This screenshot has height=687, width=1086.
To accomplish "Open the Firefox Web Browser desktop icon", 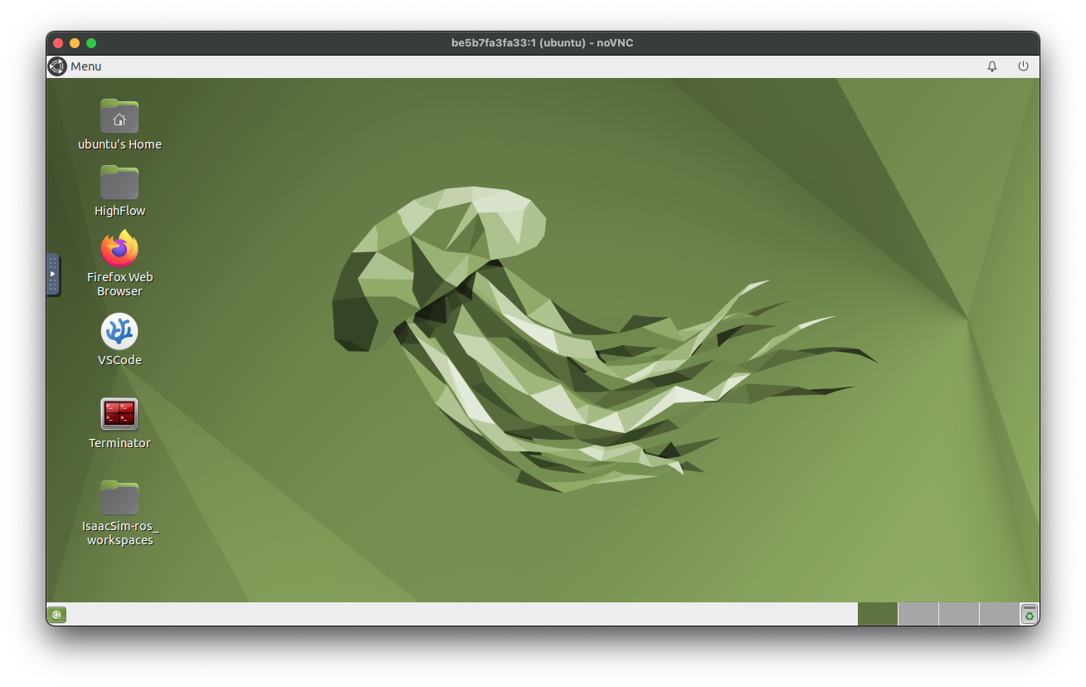I will 119,249.
